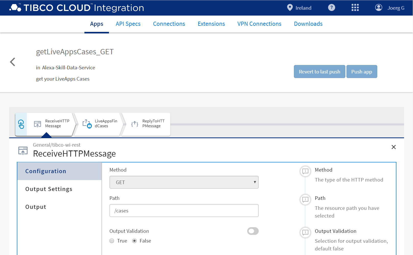Close the ReceiveHTTPMessage configuration panel

(x=394, y=147)
